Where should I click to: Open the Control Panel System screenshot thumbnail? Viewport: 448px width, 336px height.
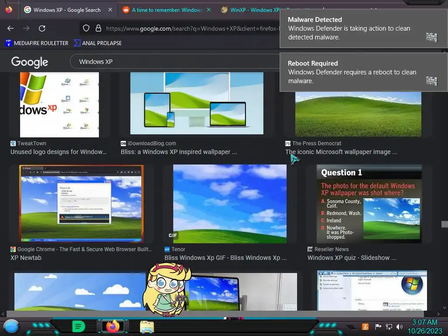(x=372, y=290)
